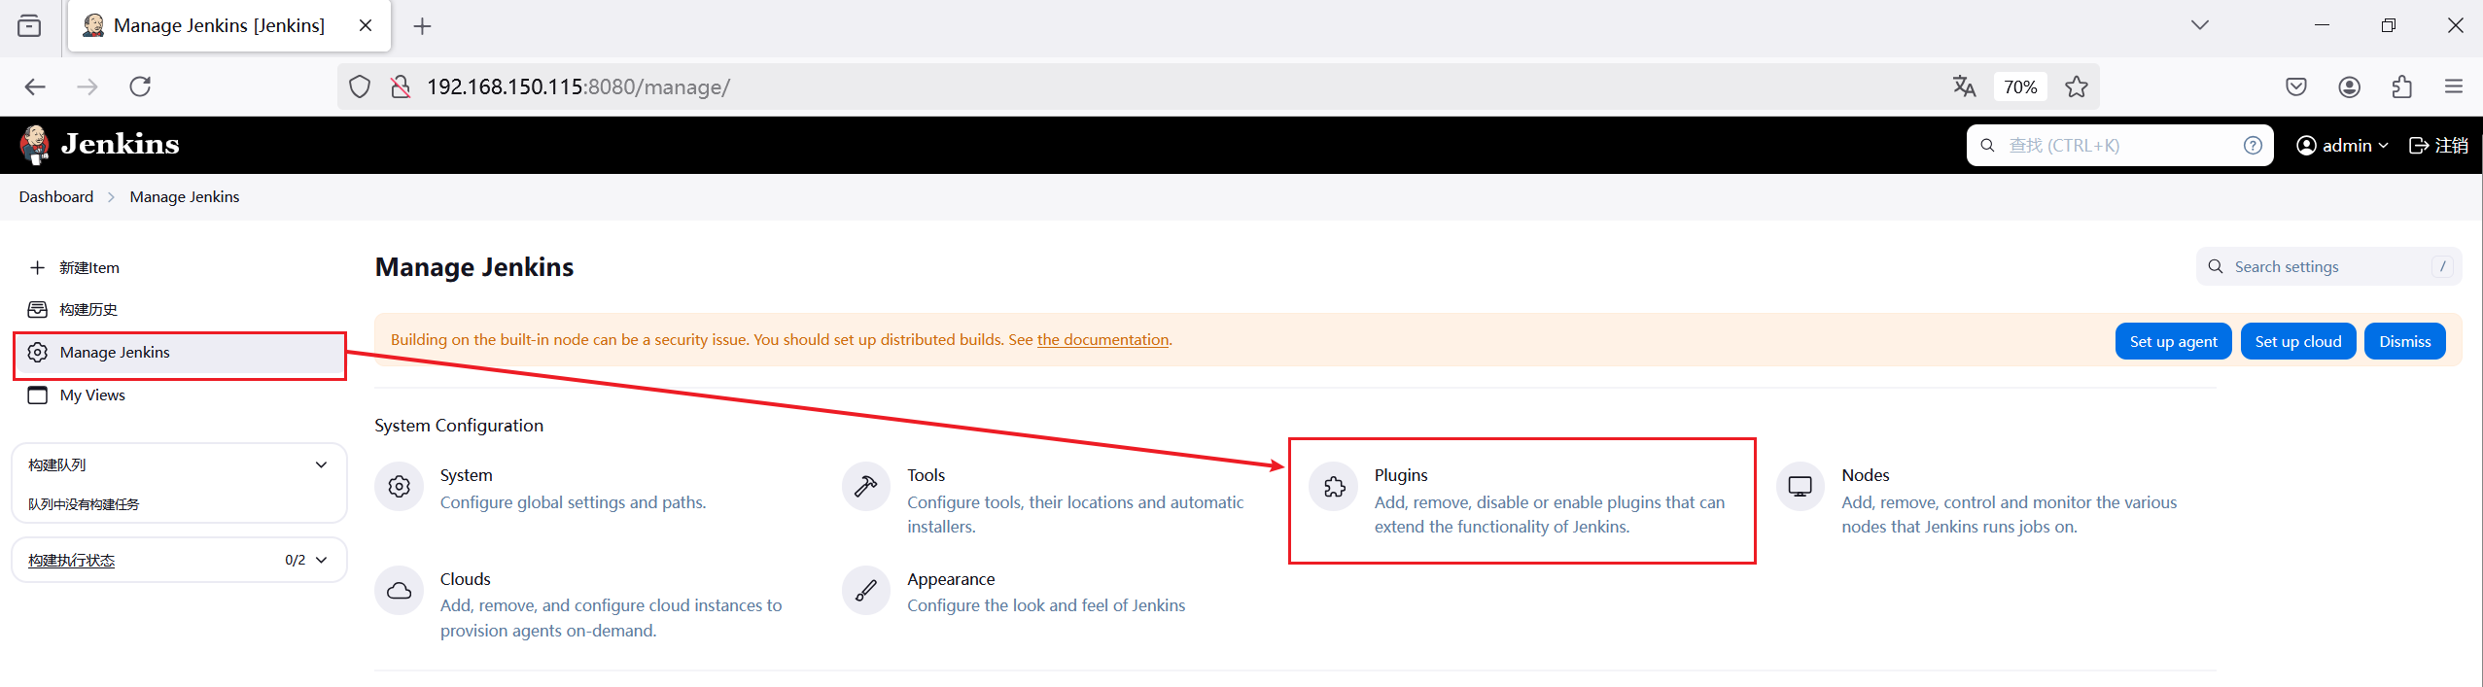Click the System gear icon
This screenshot has height=687, width=2483.
tap(399, 487)
